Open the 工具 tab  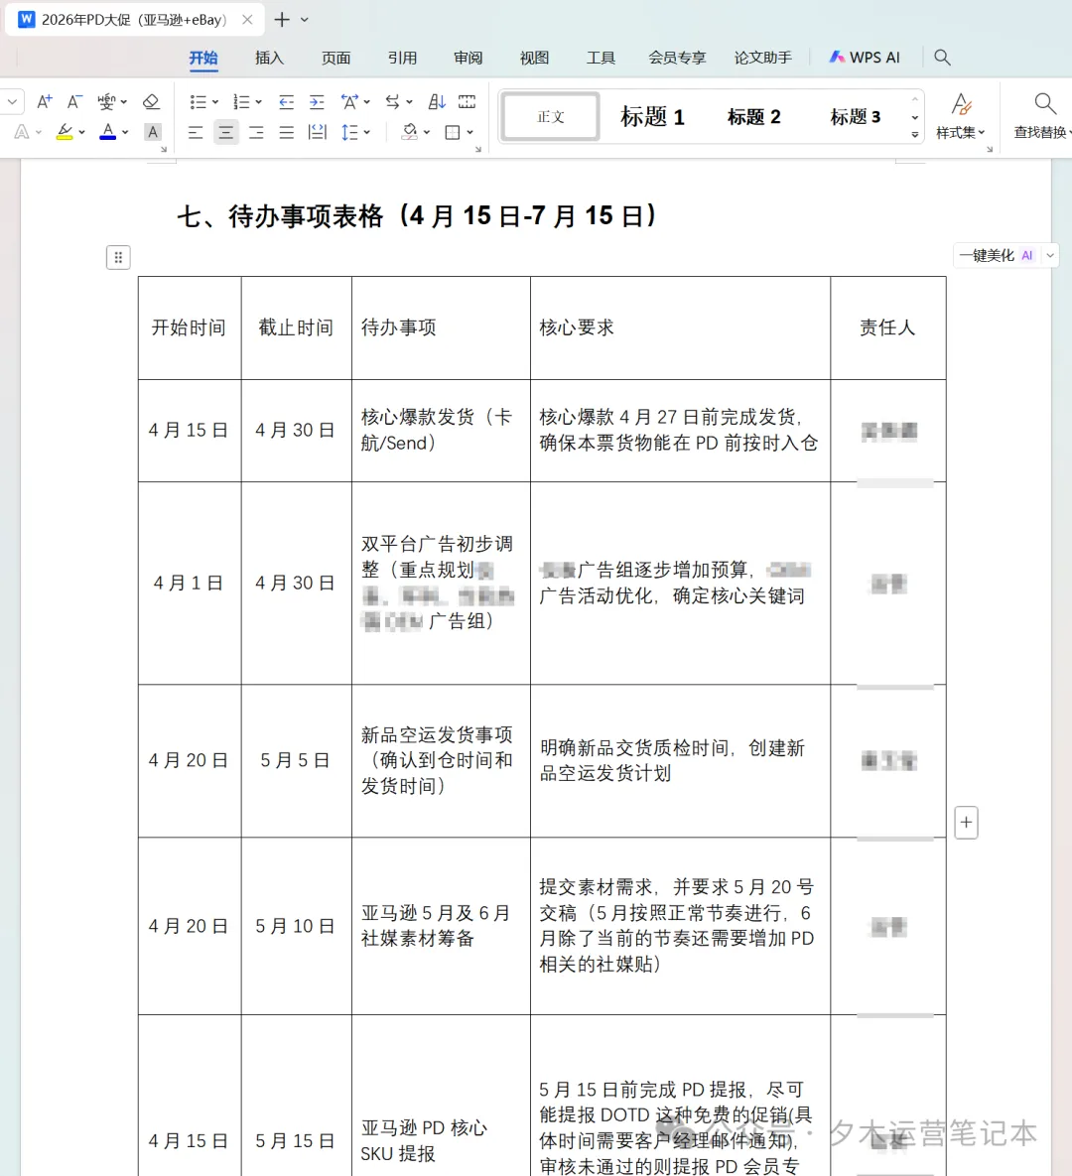click(601, 58)
